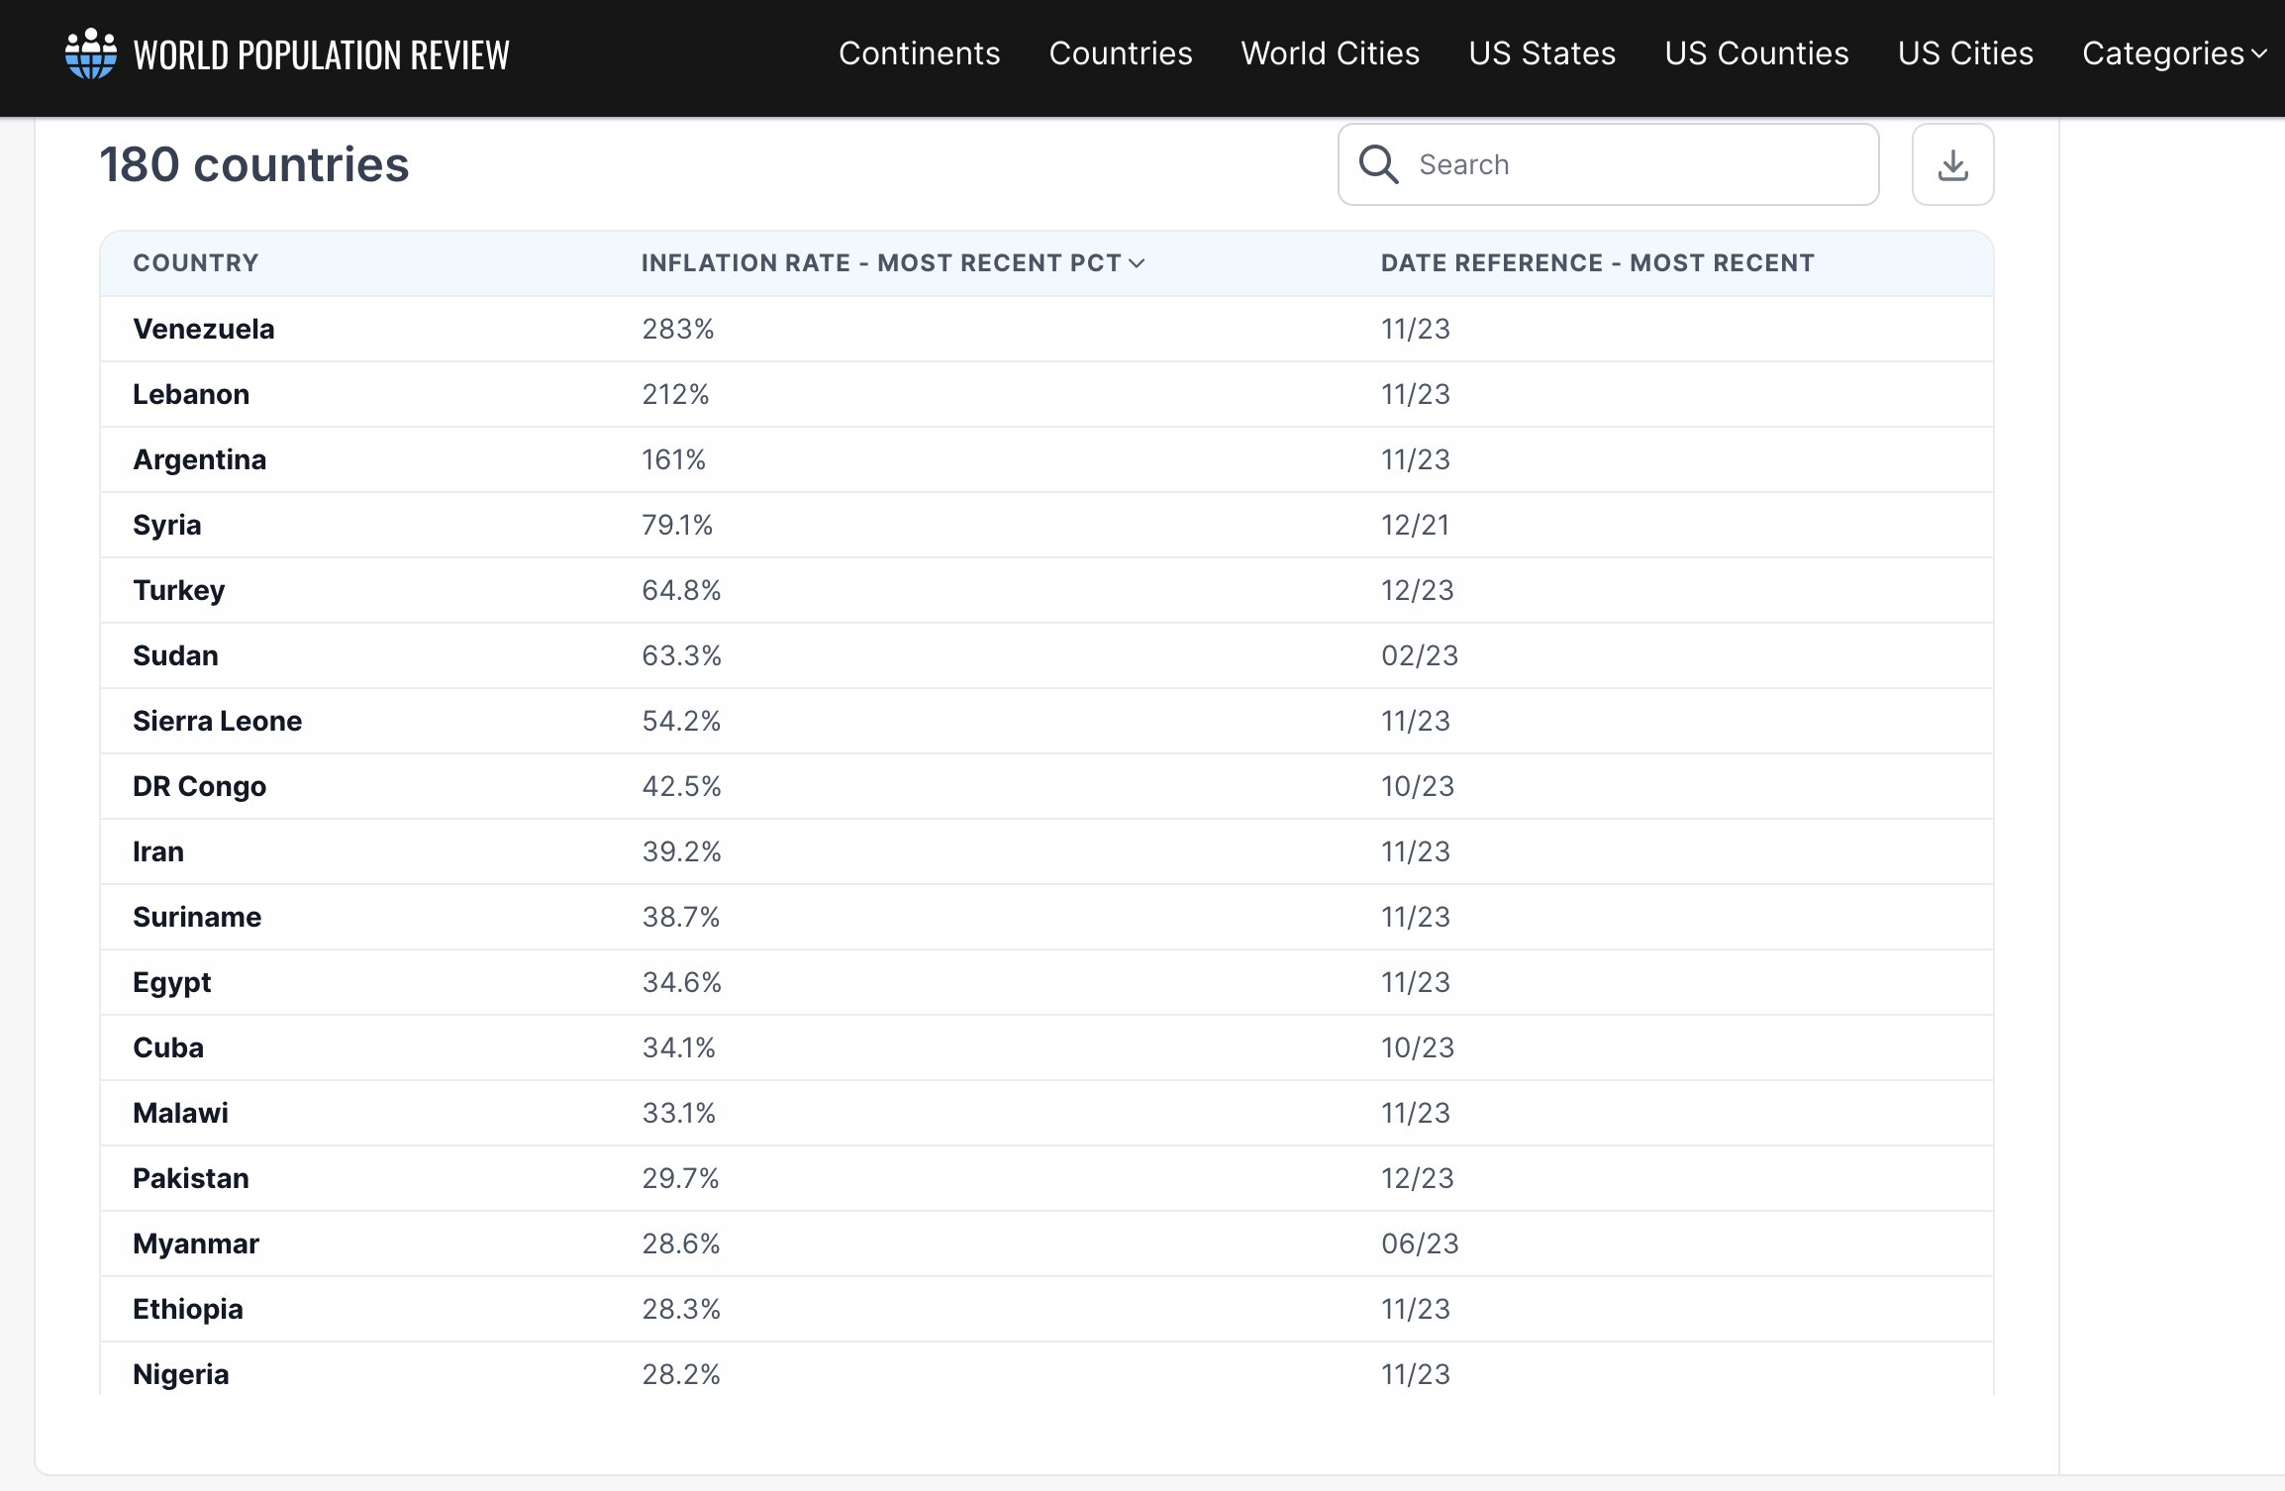
Task: Select US Cities nav link
Action: [x=1965, y=53]
